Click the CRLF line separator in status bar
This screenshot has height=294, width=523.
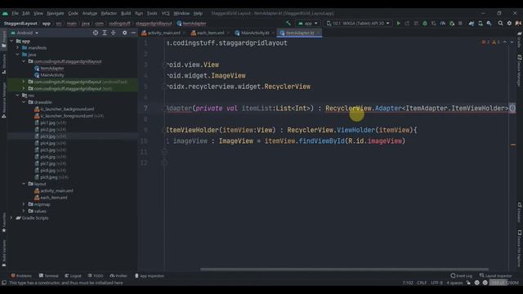click(x=422, y=283)
